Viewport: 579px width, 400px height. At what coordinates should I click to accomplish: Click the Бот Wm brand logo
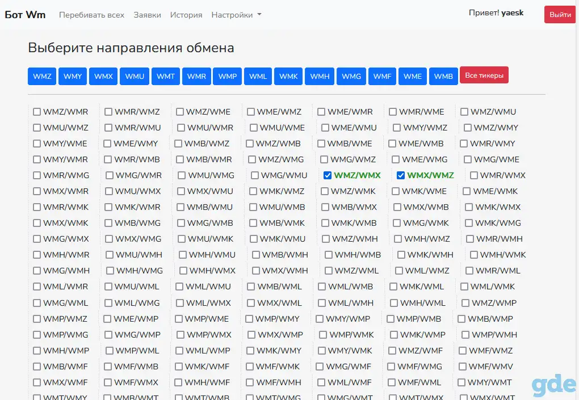(25, 15)
